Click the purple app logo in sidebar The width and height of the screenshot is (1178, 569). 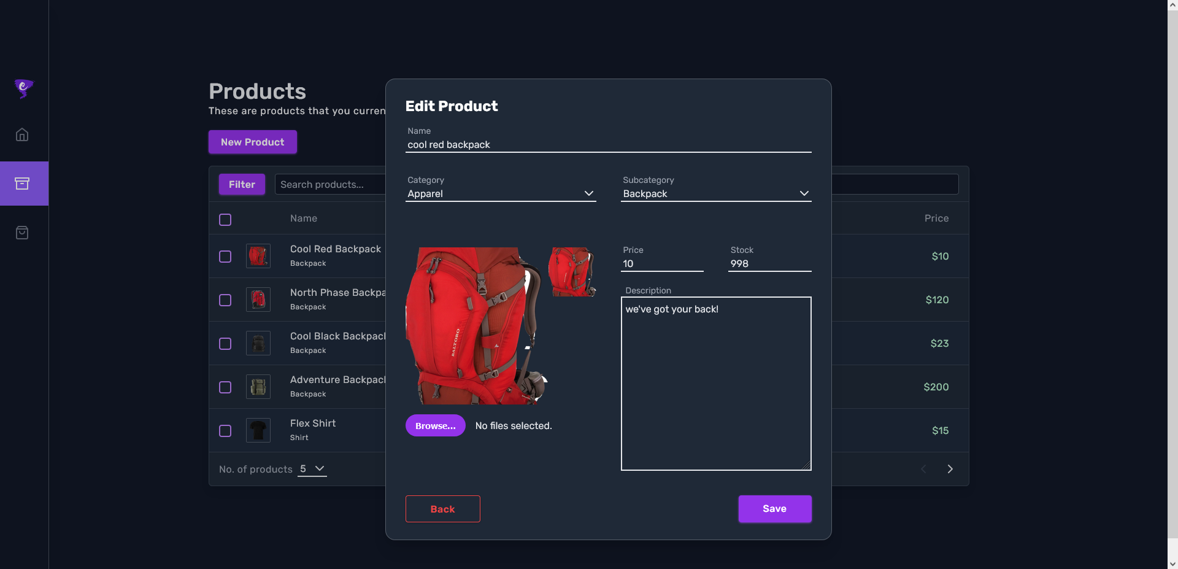pos(23,88)
